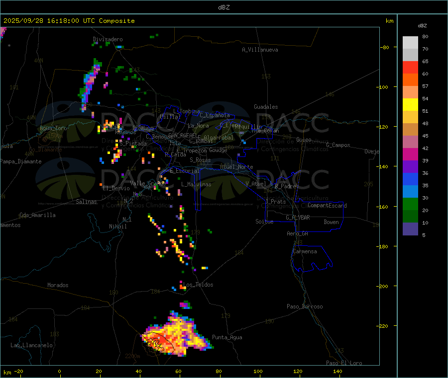Click the Soitue label
Image resolution: width=448 pixels, height=378 pixels.
(x=264, y=222)
